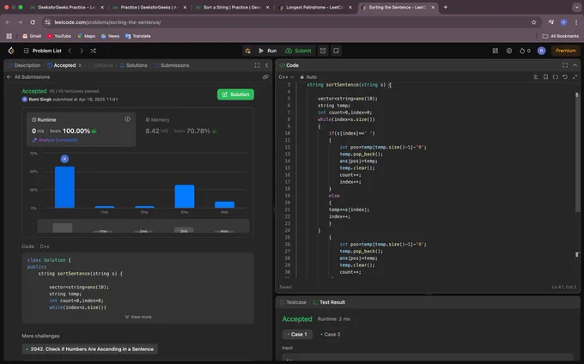Select the tallest 0ms runtime bar

pyautogui.click(x=64, y=187)
